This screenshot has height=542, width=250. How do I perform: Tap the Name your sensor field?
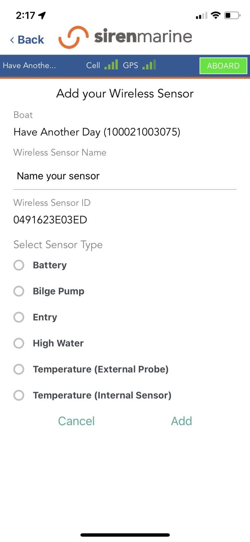(125, 176)
